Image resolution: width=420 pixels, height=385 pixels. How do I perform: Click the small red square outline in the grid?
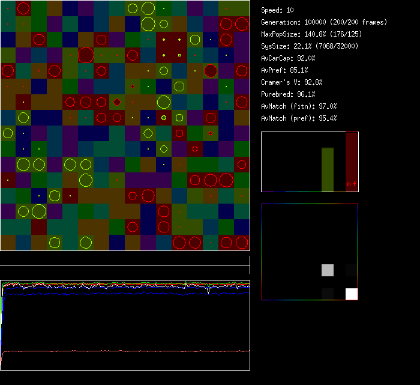(x=194, y=148)
